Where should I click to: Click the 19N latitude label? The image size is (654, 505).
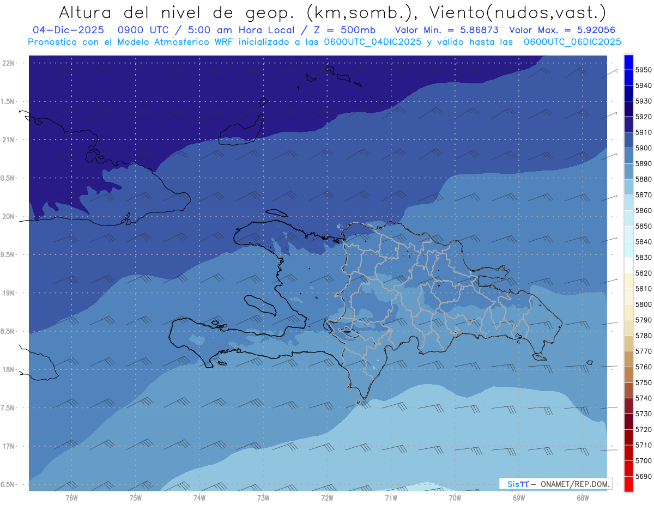pos(9,293)
